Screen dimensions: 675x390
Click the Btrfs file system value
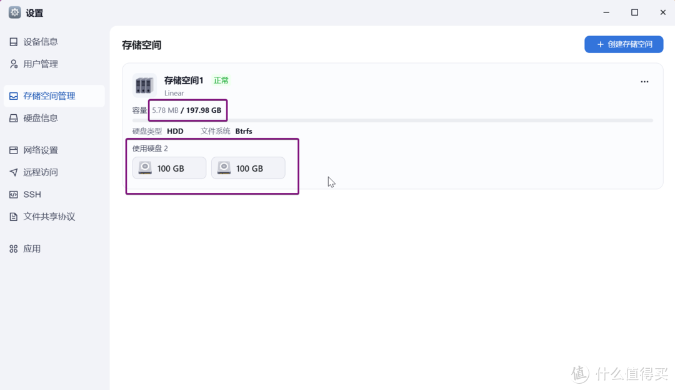click(244, 131)
